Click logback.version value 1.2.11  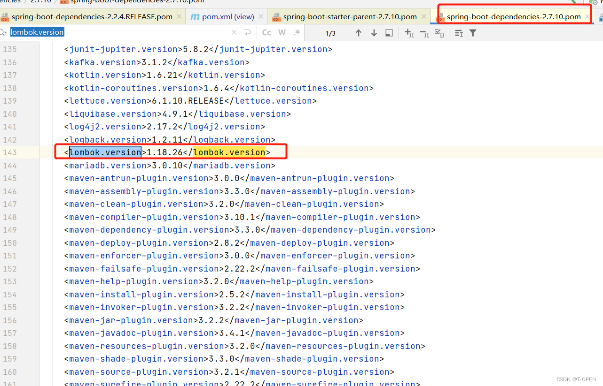click(x=167, y=140)
